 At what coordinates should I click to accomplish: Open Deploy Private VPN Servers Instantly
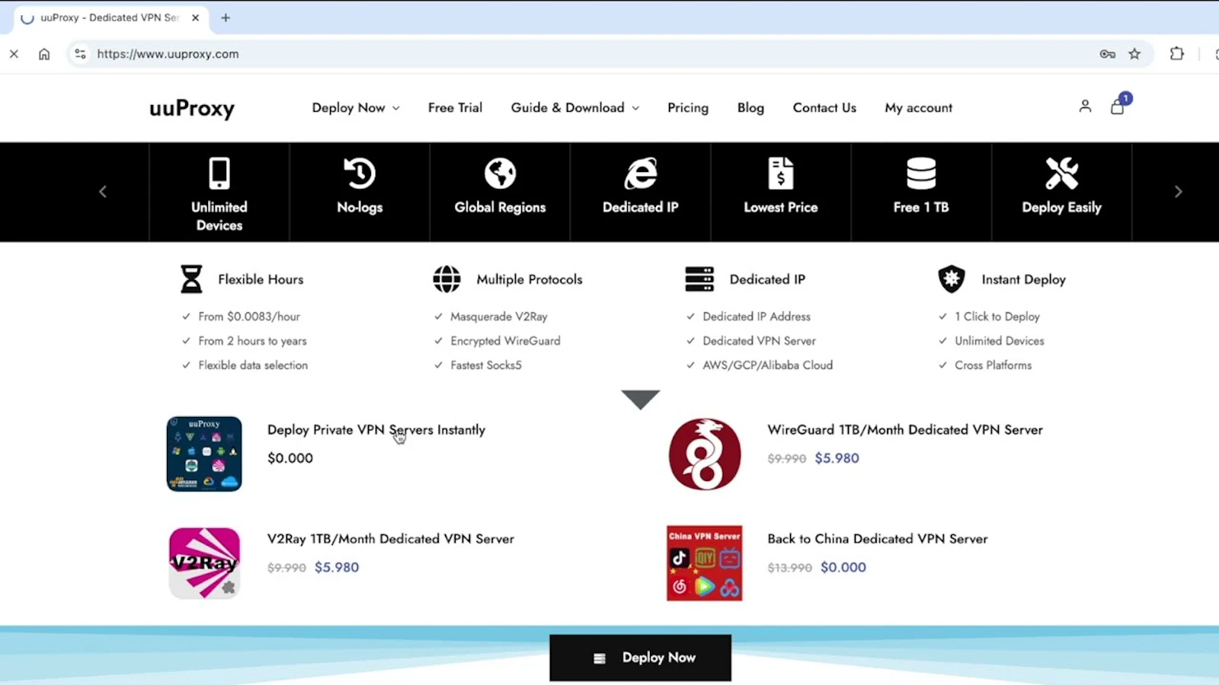click(376, 430)
